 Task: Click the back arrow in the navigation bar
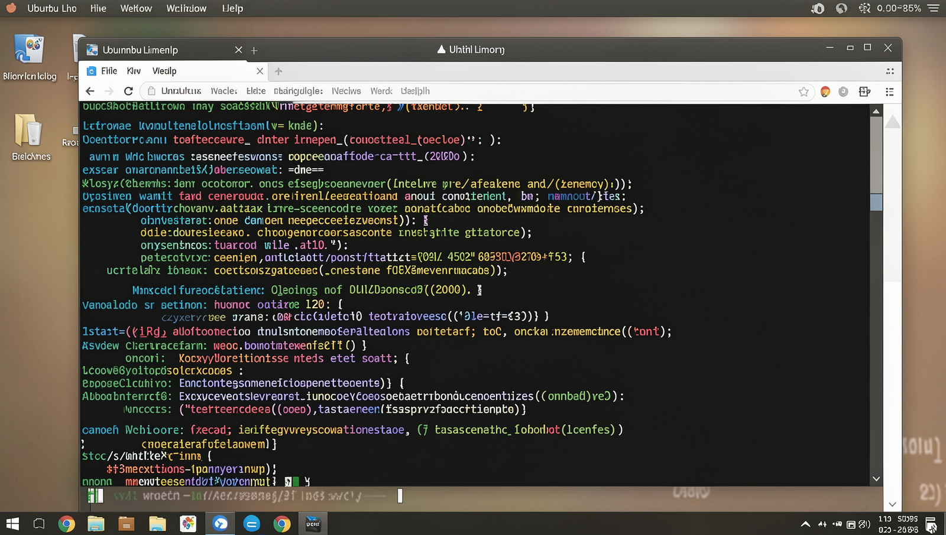pos(90,91)
